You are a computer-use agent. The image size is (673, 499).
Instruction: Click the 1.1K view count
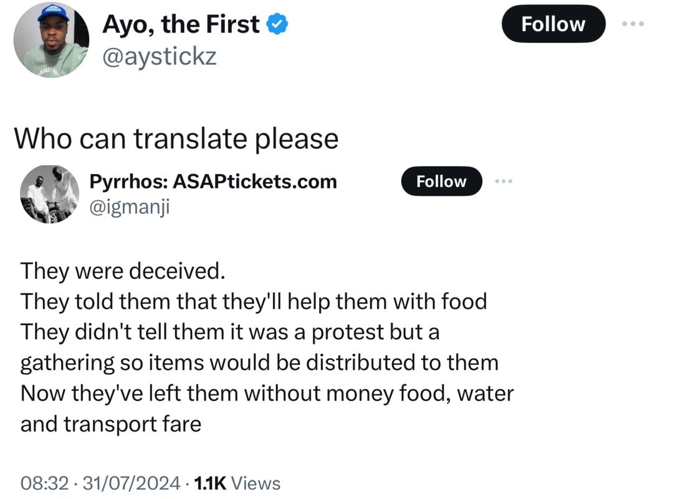[210, 483]
